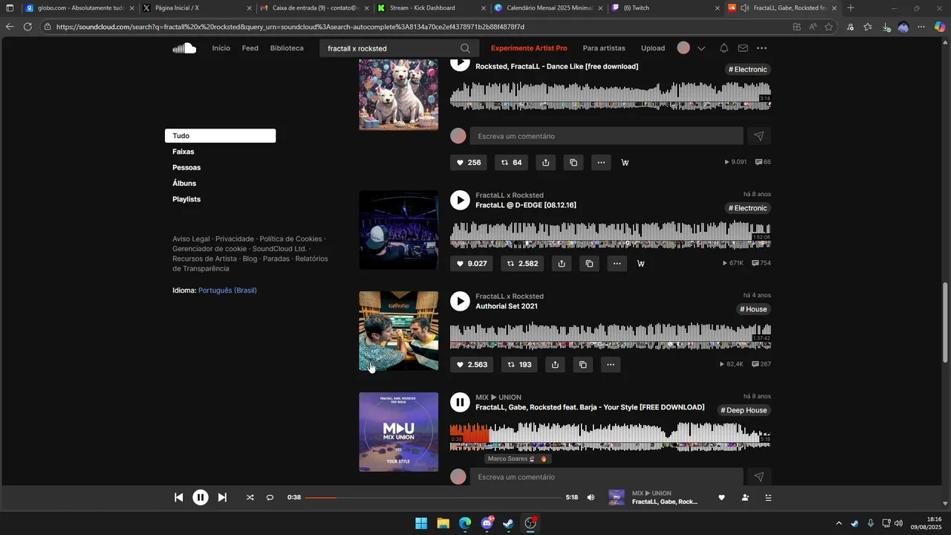Image resolution: width=951 pixels, height=535 pixels.
Task: Click the search magnifier icon
Action: point(465,48)
